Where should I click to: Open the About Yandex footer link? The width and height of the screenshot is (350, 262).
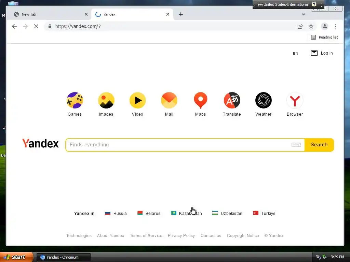coord(110,235)
